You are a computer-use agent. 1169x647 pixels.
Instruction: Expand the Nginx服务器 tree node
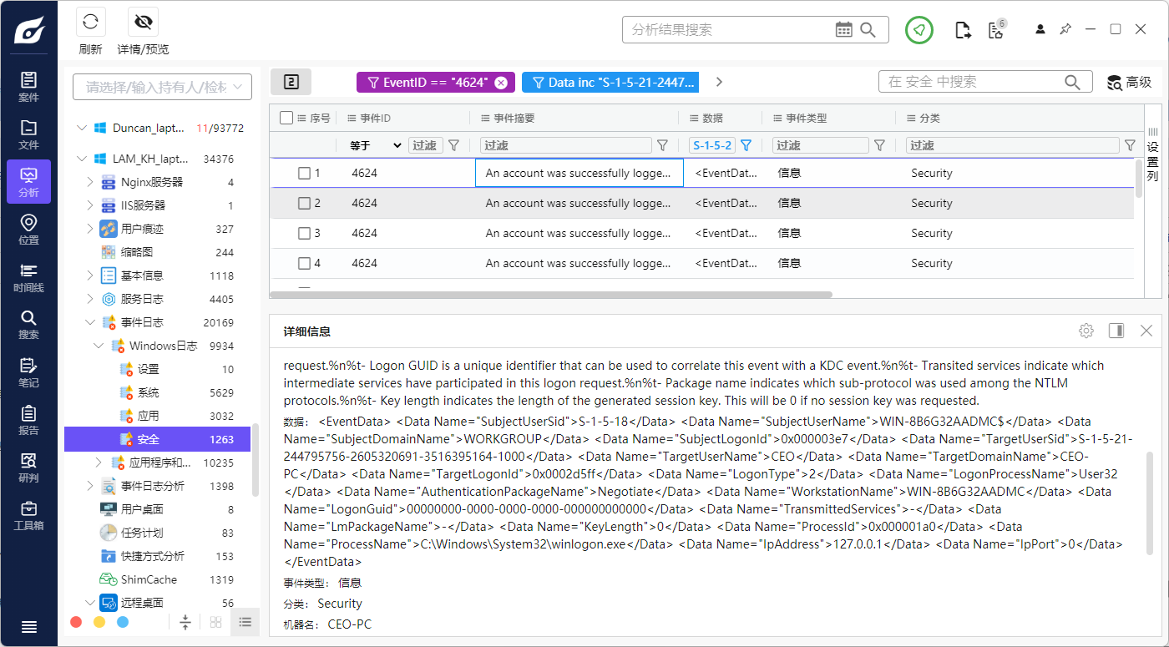click(90, 182)
